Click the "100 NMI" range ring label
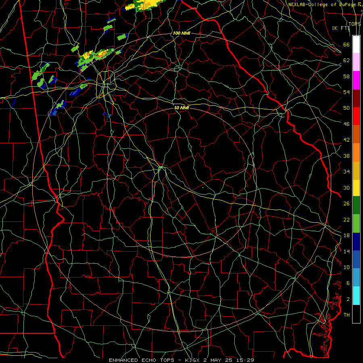The width and height of the screenshot is (363, 363). [x=181, y=33]
